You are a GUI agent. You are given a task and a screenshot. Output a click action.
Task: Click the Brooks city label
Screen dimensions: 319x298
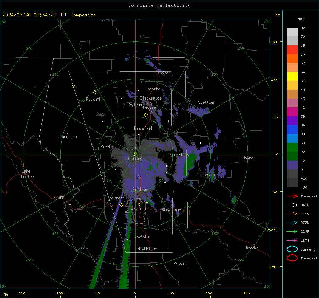point(252,248)
